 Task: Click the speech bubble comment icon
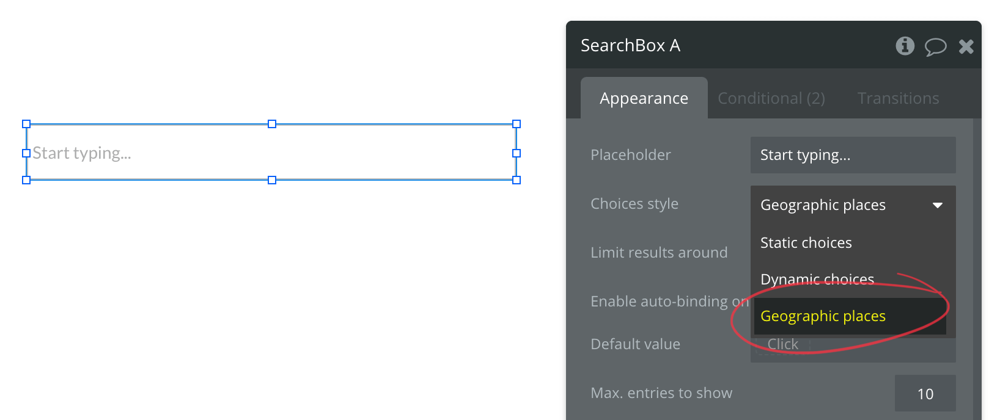pyautogui.click(x=935, y=46)
